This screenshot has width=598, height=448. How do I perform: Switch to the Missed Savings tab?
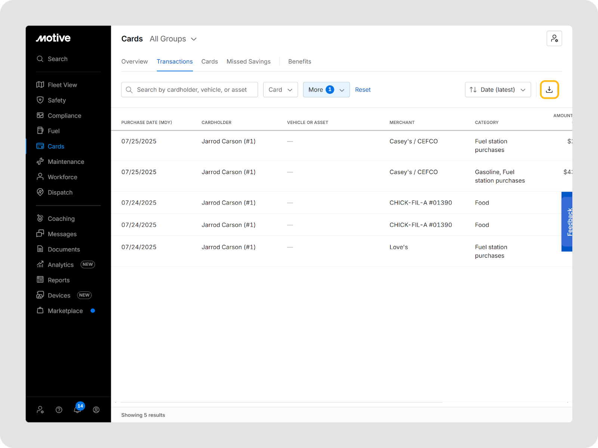click(x=249, y=62)
